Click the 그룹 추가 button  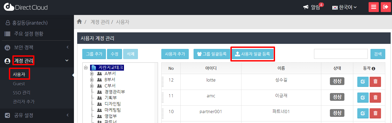[94, 54]
